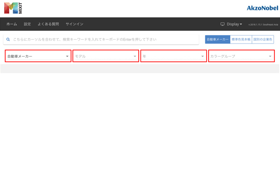Screen dimensions: 280x187
Task: Switch to 国別の企業色 search mode
Action: click(263, 40)
